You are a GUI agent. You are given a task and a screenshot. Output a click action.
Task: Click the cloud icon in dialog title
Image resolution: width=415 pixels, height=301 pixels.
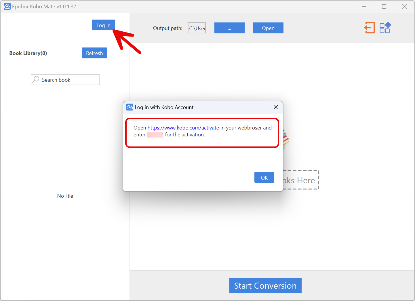pos(130,107)
